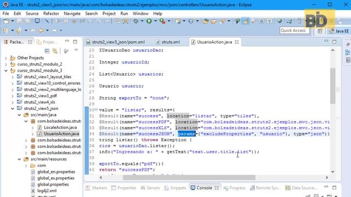Click the Skip All Breakpoints icon

(47, 21)
